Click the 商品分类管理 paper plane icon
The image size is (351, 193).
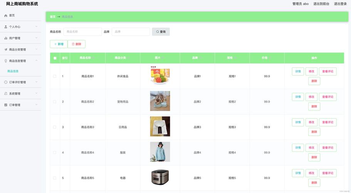point(6,49)
